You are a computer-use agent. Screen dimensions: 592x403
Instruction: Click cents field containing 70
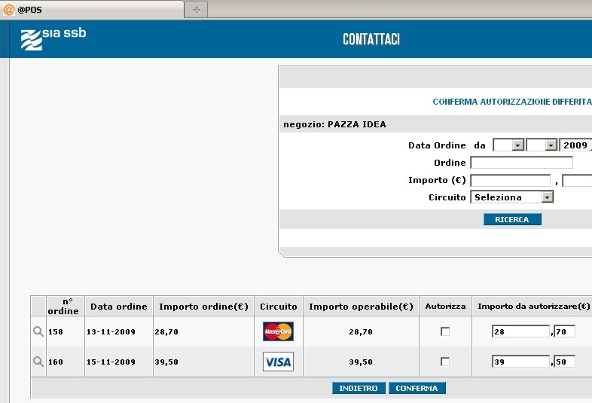click(564, 331)
